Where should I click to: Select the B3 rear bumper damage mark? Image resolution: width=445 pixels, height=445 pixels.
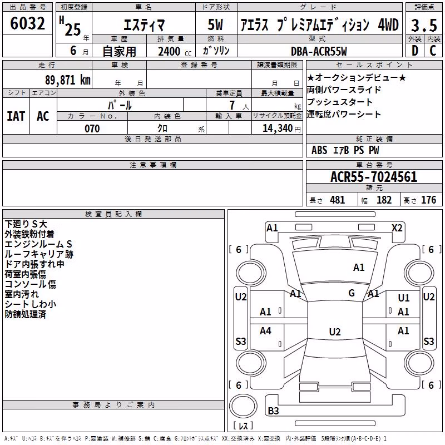pyautogui.click(x=273, y=411)
